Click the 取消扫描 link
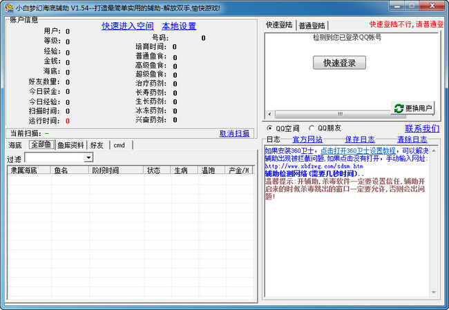 click(234, 133)
